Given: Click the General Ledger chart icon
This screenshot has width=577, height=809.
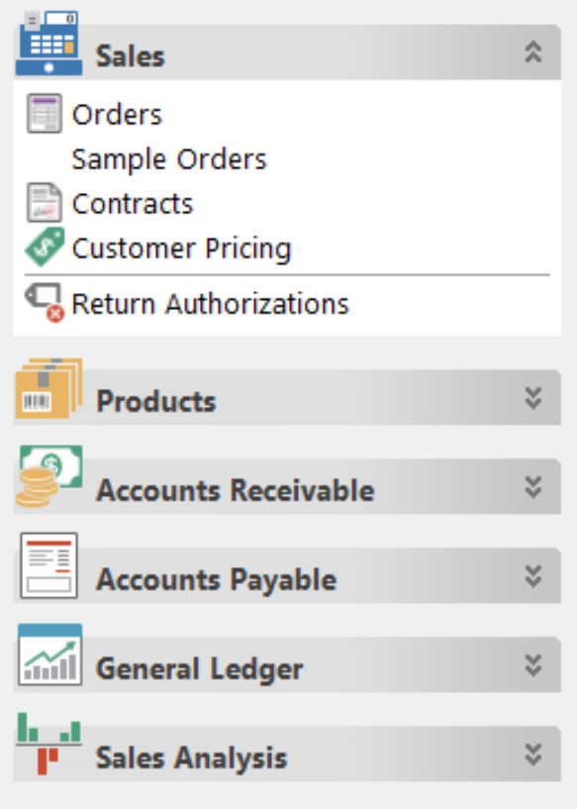Looking at the screenshot, I should 49,655.
